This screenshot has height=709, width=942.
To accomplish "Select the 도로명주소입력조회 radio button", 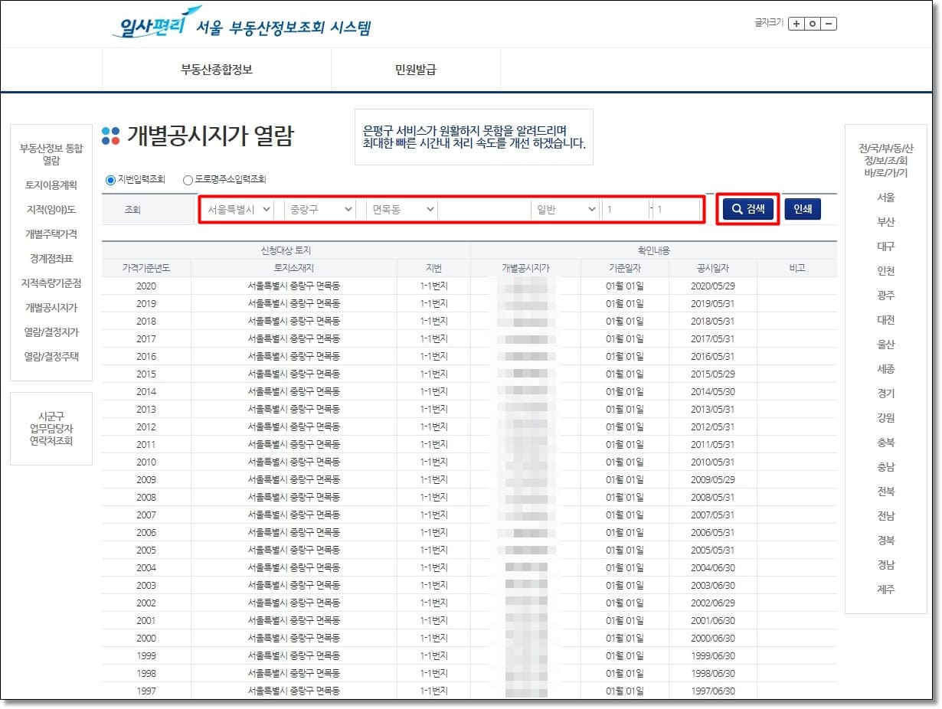I will click(187, 178).
